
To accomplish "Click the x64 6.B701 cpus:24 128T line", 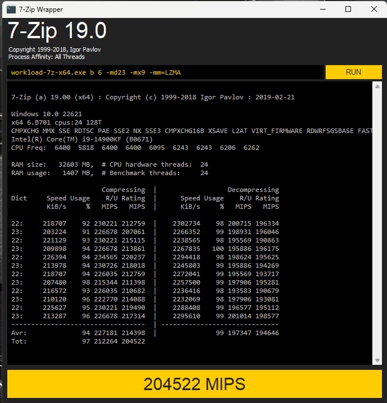I will [x=56, y=122].
